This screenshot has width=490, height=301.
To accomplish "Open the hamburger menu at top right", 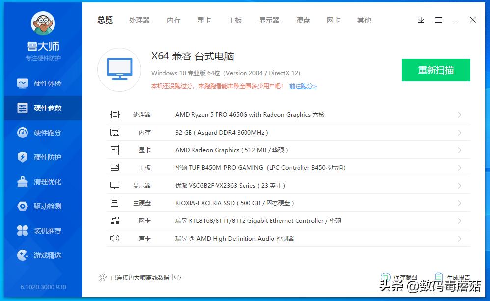I will pos(438,20).
